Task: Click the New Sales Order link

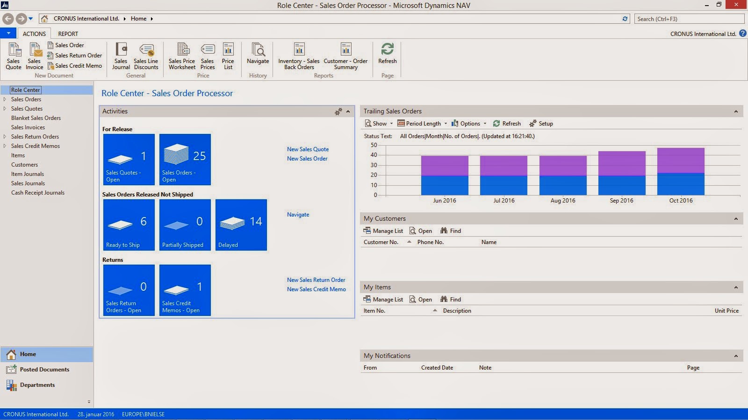Action: (307, 159)
